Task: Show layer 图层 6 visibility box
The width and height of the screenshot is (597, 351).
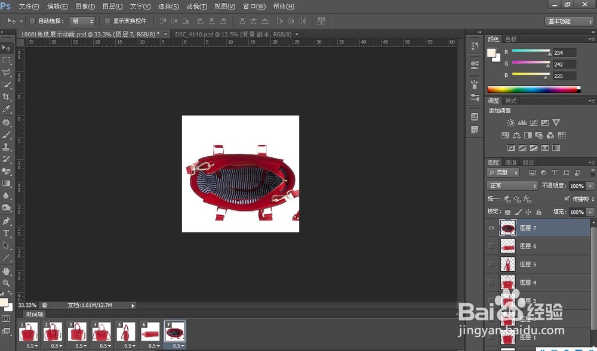Action: click(x=491, y=246)
